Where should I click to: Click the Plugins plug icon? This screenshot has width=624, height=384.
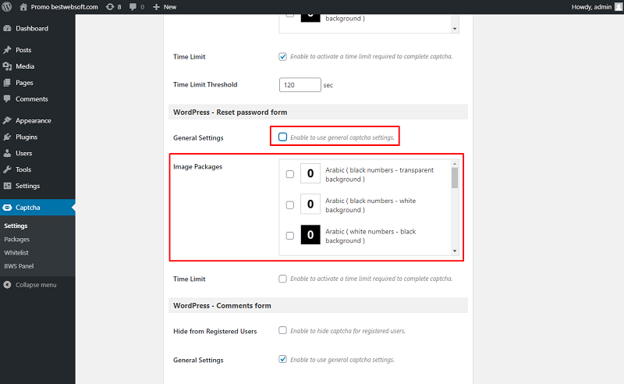click(x=7, y=137)
